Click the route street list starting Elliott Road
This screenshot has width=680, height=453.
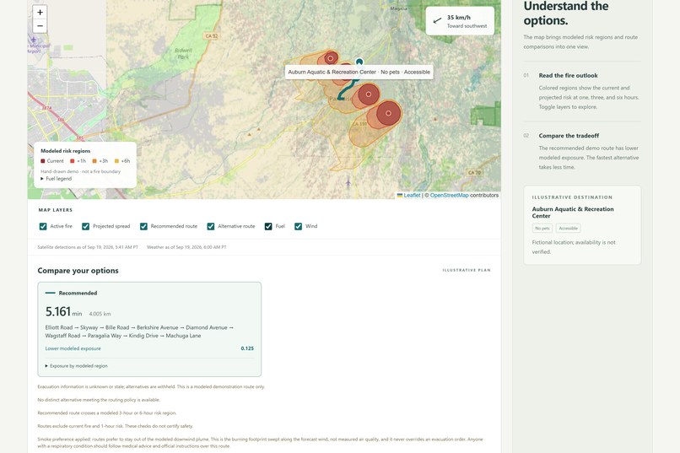coord(140,332)
